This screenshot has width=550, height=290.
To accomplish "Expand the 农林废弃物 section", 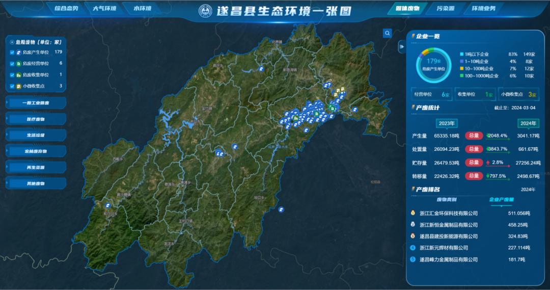I will (x=36, y=151).
